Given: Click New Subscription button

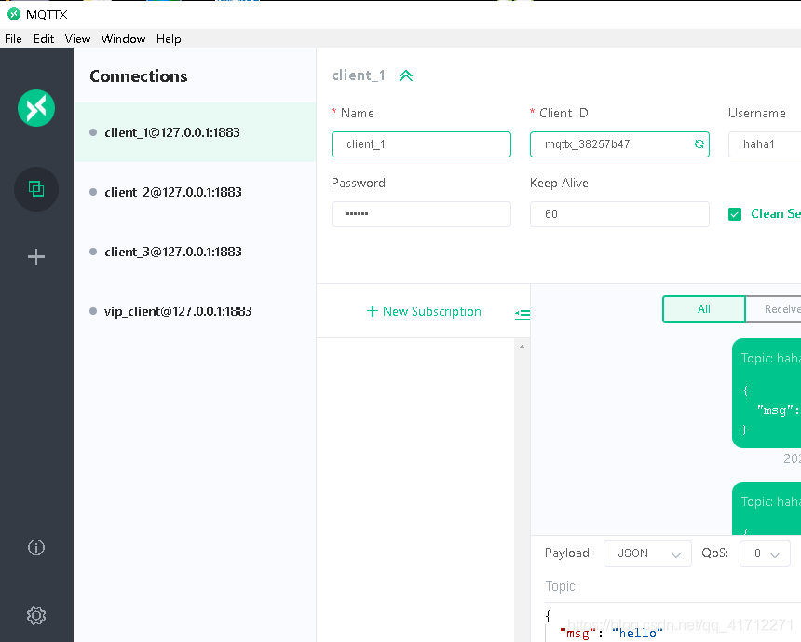Looking at the screenshot, I should coord(424,311).
